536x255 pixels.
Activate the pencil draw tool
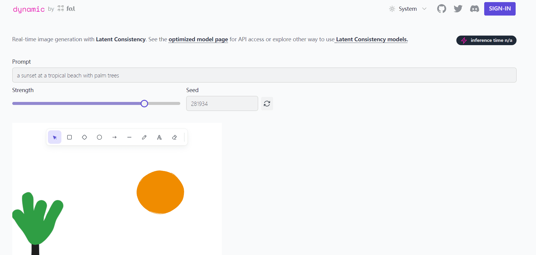[x=144, y=137]
